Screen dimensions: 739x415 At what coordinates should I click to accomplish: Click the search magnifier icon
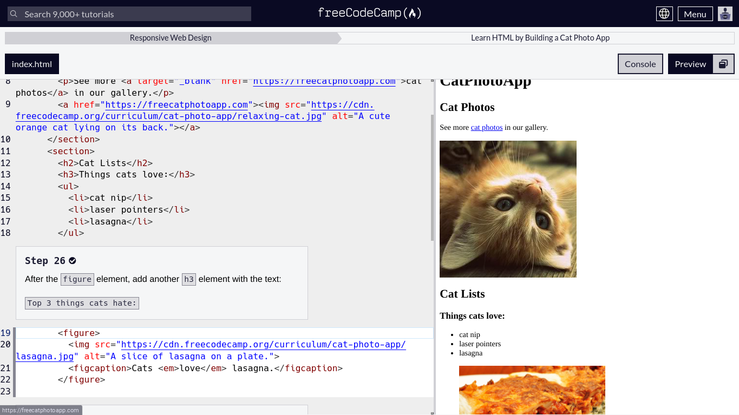point(14,14)
